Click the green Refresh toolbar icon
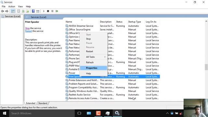This screenshot has height=117, width=208. 23,11
